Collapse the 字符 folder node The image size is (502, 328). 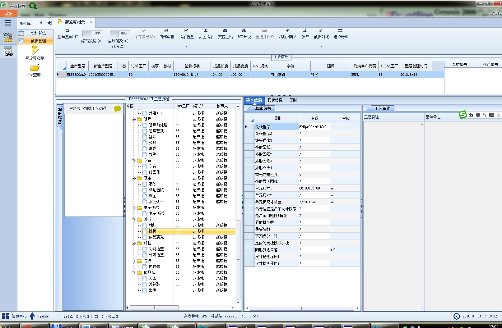click(x=133, y=161)
